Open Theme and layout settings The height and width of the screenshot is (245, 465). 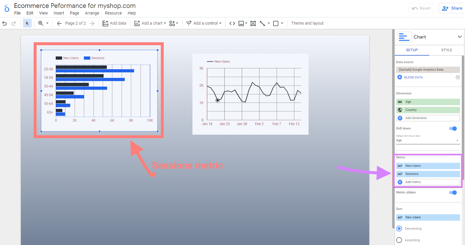click(x=307, y=23)
